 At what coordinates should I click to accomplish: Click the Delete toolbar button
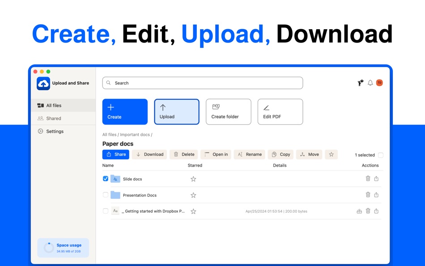coord(184,154)
